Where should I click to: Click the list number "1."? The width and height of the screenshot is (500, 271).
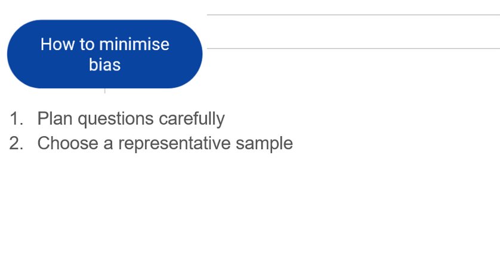(x=17, y=119)
